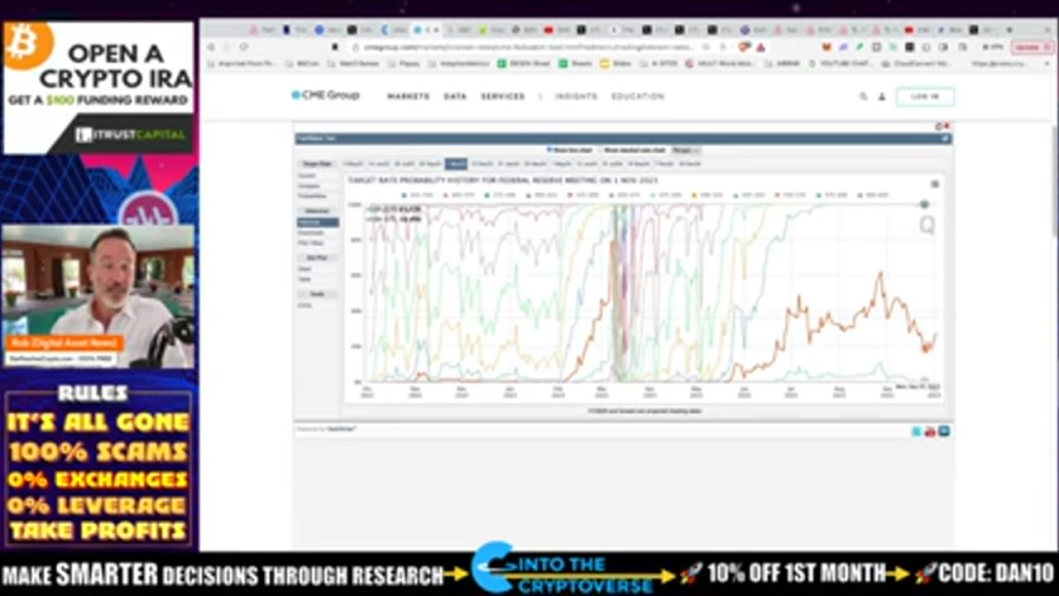Open Table under the Dot Plot section
Screen dimensions: 1059x596
pos(304,279)
